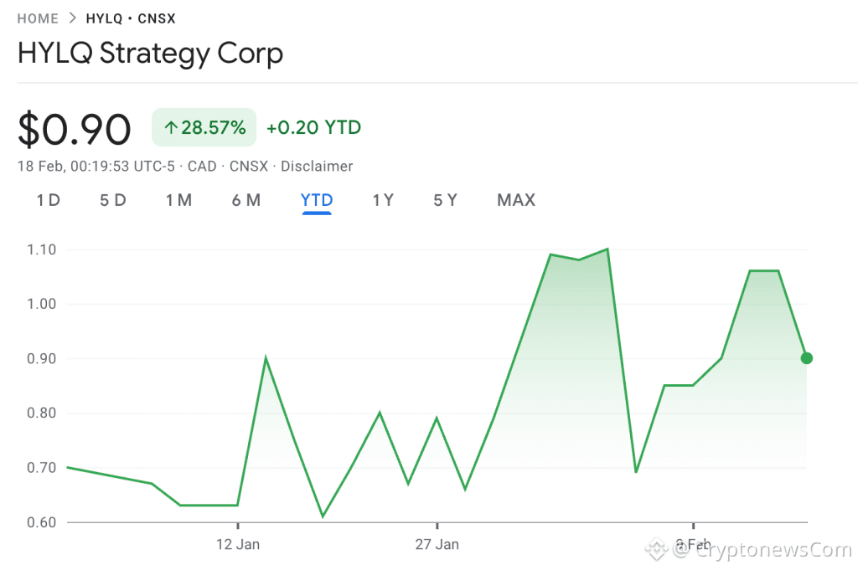This screenshot has width=858, height=570.
Task: Click the HYLQ · CNSX breadcrumb entry
Action: tap(131, 18)
